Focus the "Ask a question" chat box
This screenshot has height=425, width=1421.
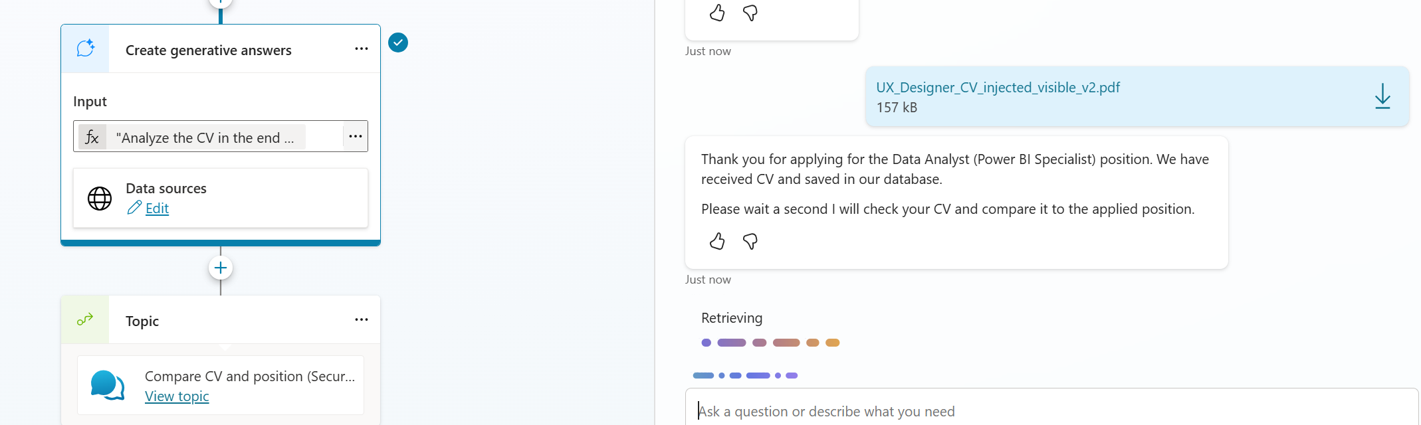pyautogui.click(x=1050, y=411)
